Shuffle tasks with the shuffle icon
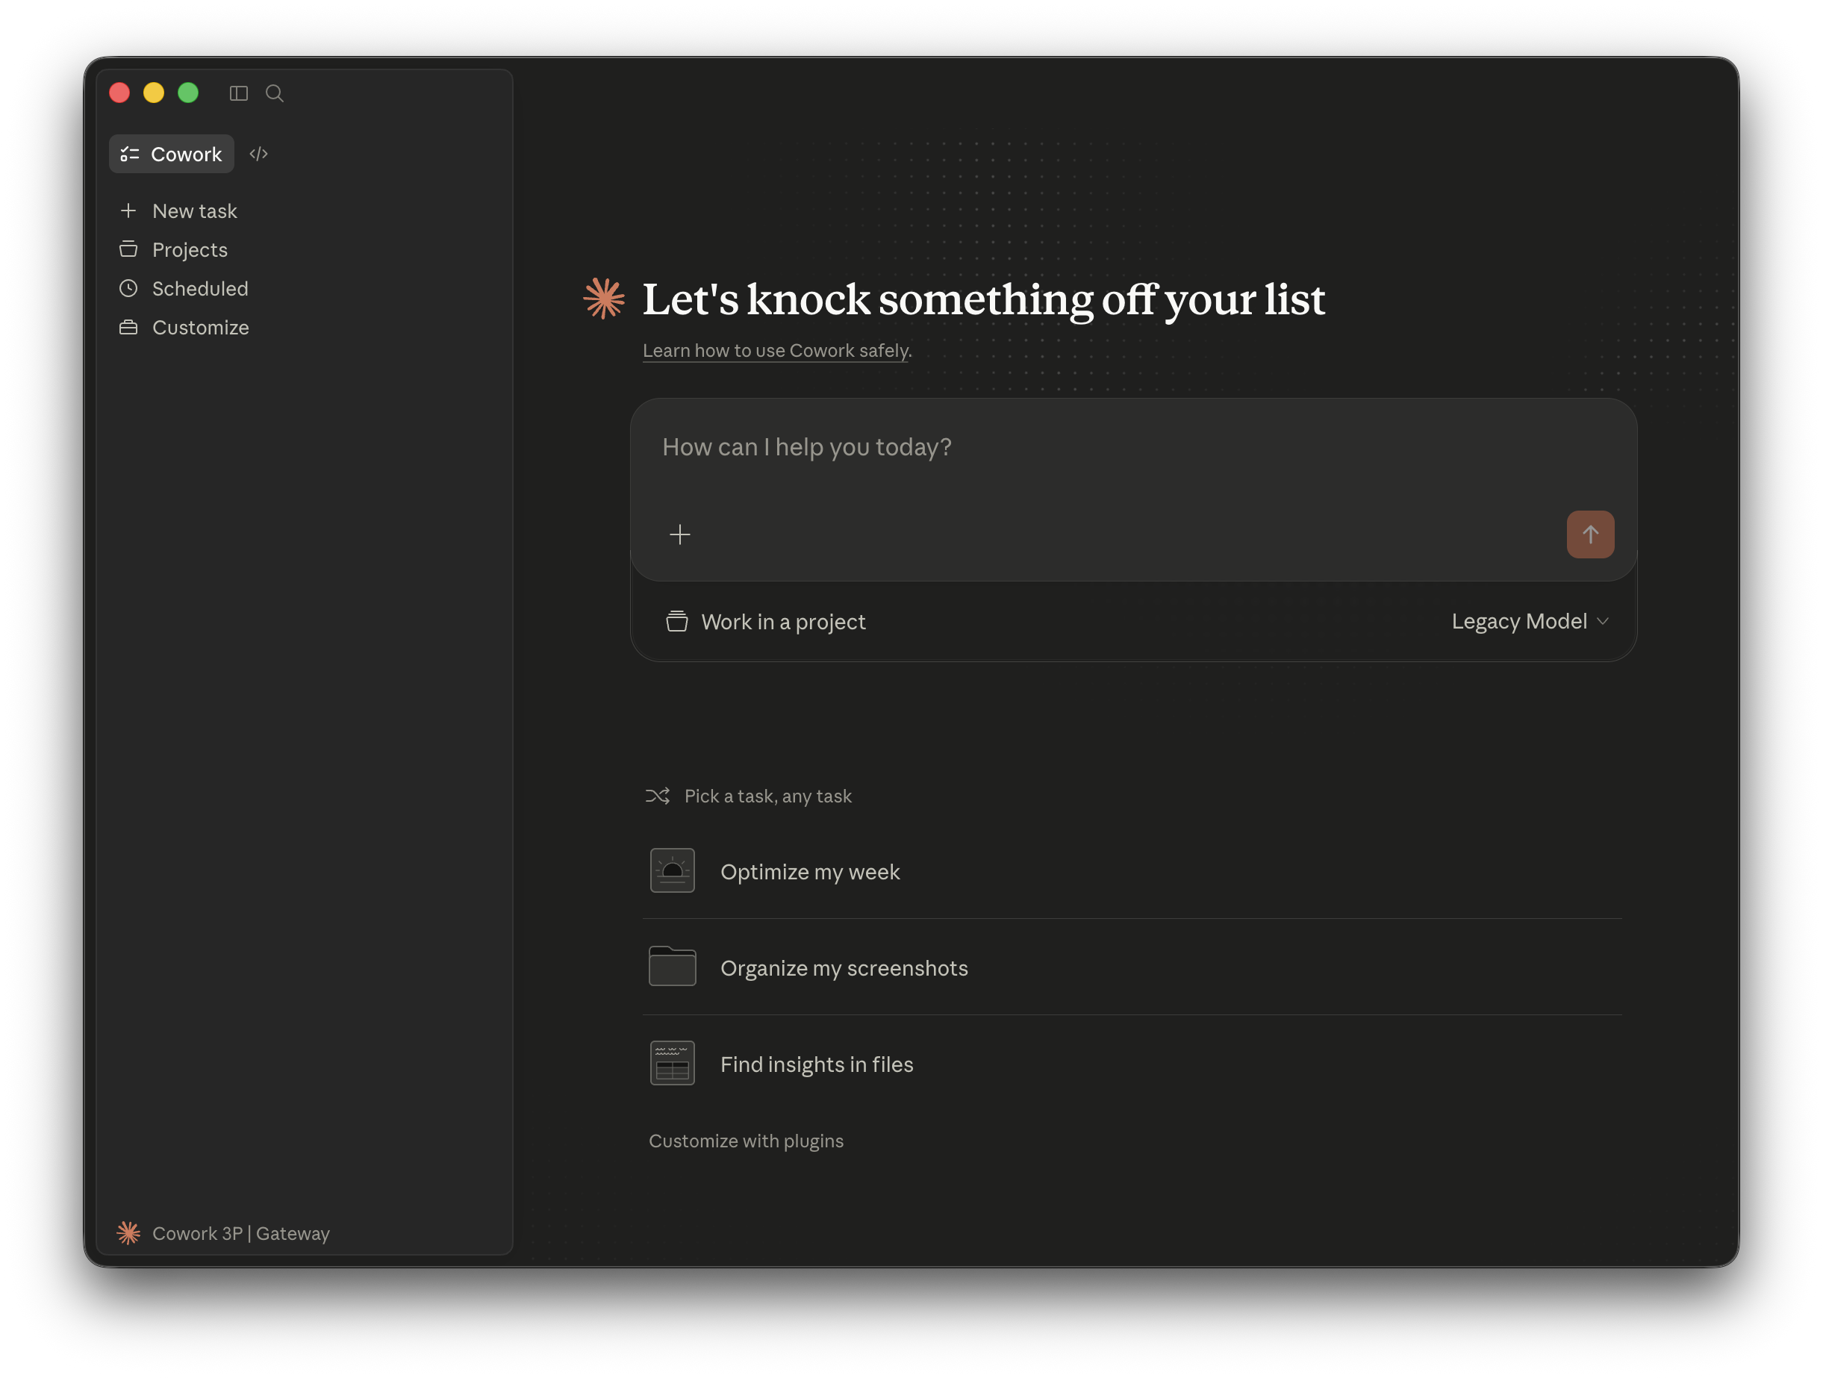The height and width of the screenshot is (1378, 1823). pos(658,796)
